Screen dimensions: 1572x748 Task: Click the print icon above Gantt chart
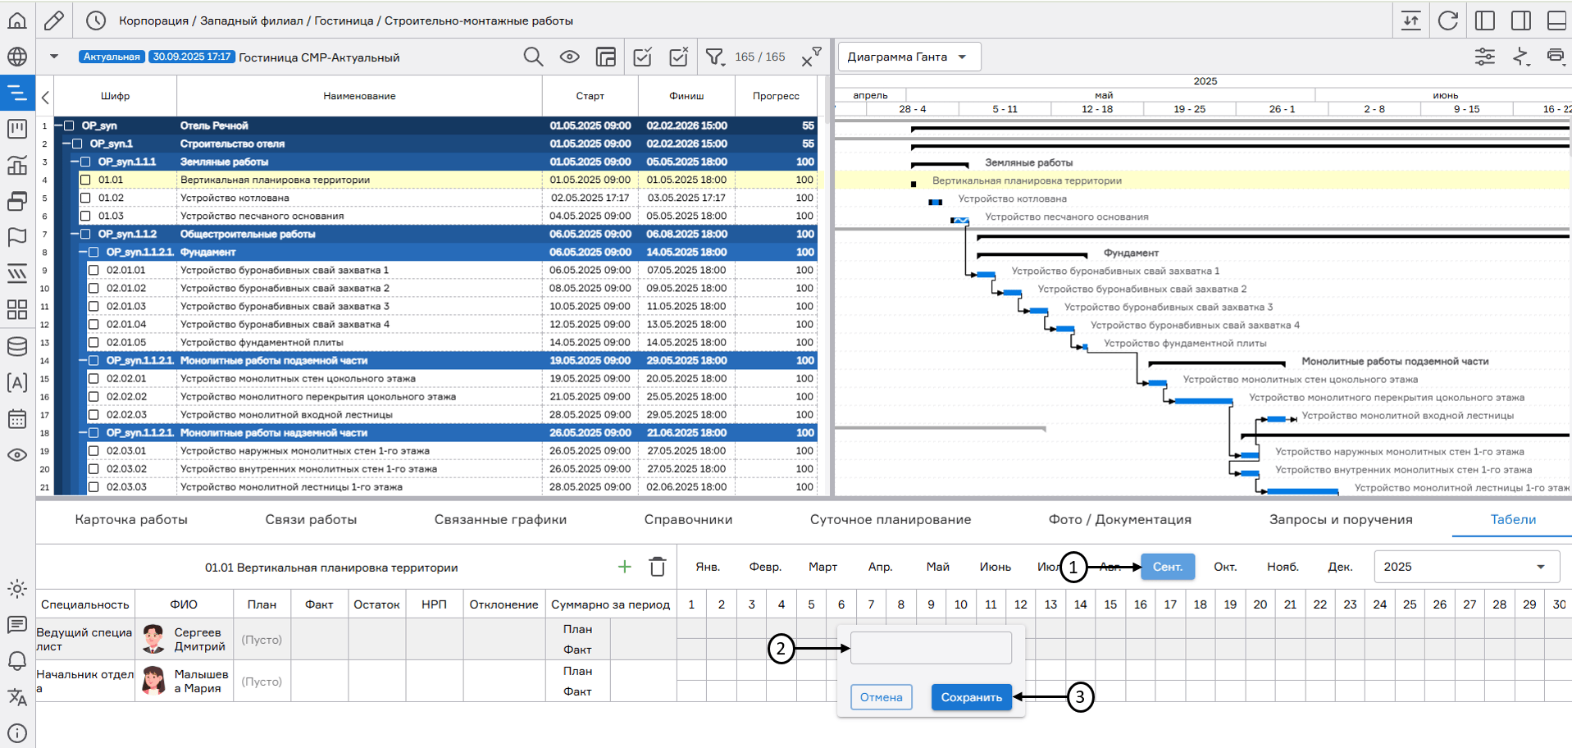pos(1555,57)
